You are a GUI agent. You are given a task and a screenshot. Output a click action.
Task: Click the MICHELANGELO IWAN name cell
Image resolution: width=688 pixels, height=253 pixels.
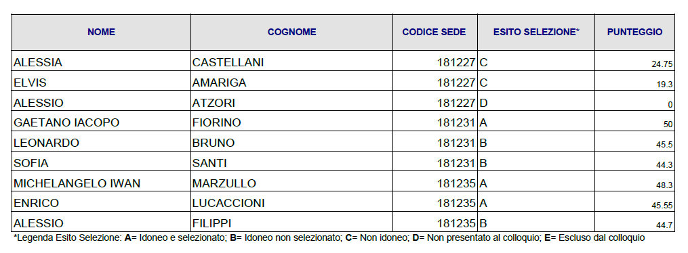(x=102, y=181)
